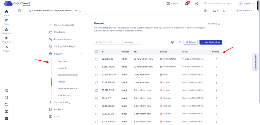Focus the Search by IP field
The height and width of the screenshot is (125, 260).
click(x=108, y=42)
